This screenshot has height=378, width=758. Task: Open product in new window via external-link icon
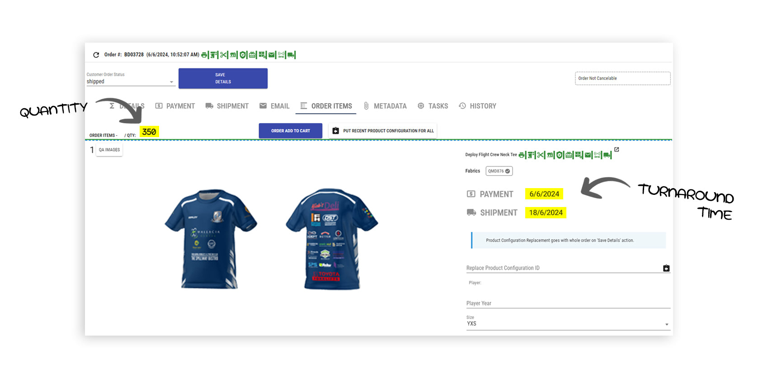[617, 150]
